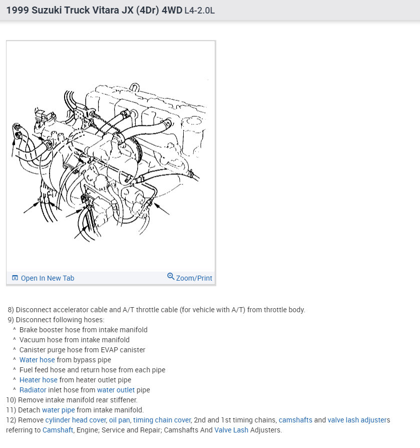Follow the water pipe link
Image resolution: width=420 pixels, height=448 pixels.
pos(59,410)
